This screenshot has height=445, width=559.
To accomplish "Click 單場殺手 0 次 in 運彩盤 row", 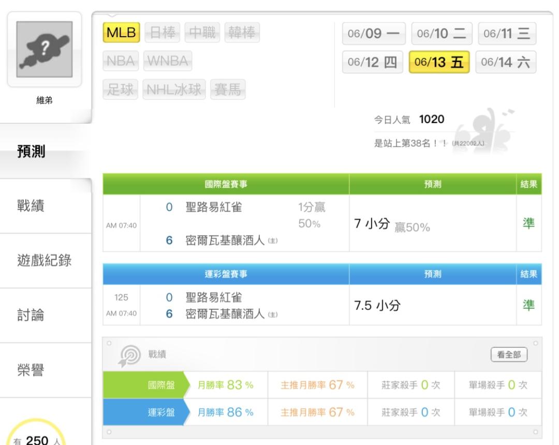I will [498, 412].
